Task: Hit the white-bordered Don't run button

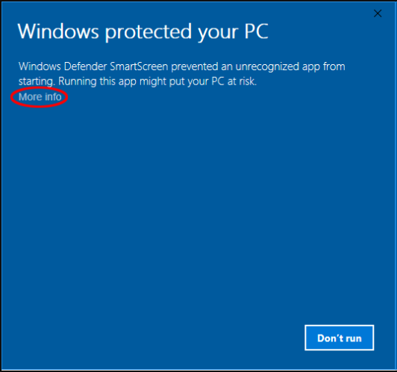Action: tap(340, 338)
